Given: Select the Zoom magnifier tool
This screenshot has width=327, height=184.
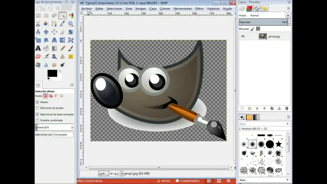Looking at the screenshot, I should (x=71, y=24).
